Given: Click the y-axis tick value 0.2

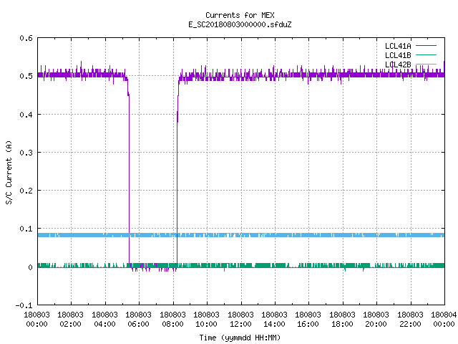Looking at the screenshot, I should point(26,191).
